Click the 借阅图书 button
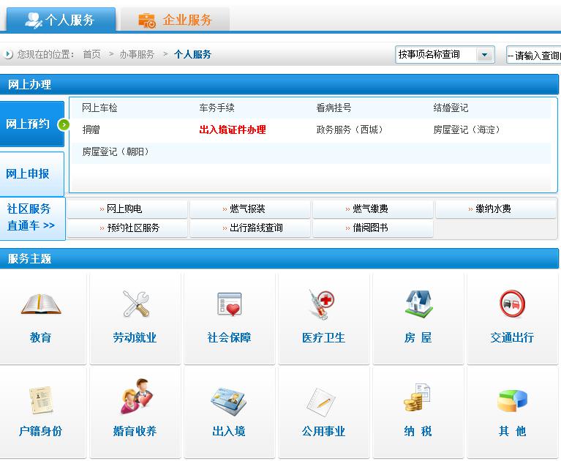Screen dimensions: 561x461 [x=373, y=228]
